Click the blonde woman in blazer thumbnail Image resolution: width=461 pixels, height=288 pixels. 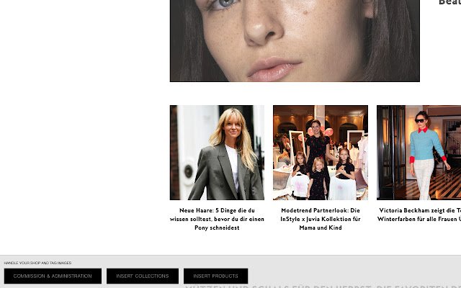[217, 153]
